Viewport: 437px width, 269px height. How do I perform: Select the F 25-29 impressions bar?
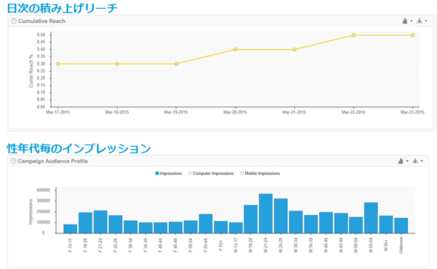(x=116, y=224)
